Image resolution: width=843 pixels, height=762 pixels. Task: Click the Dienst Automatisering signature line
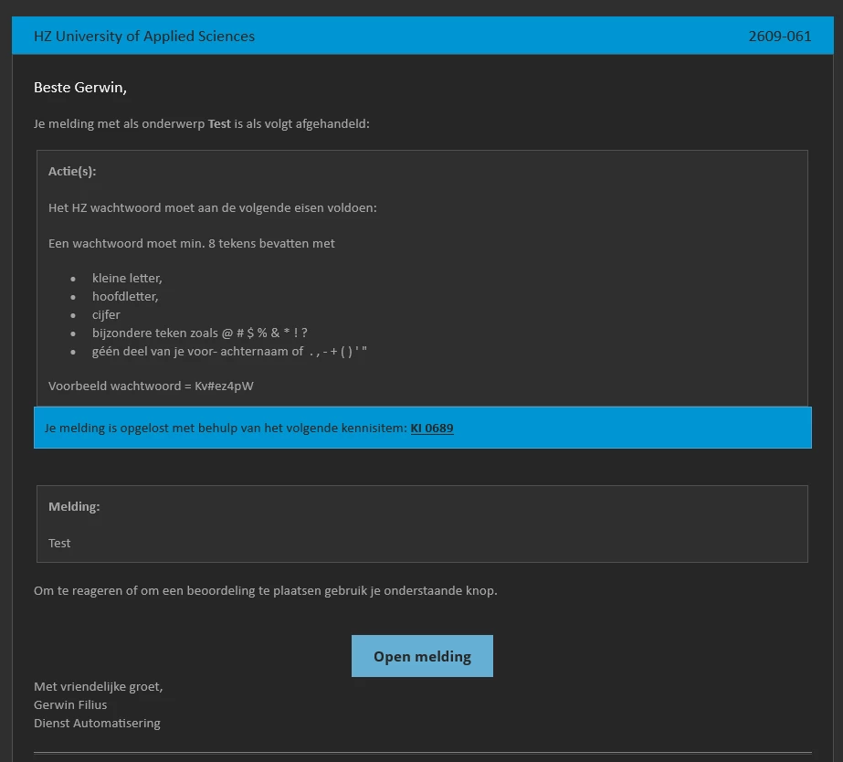pos(97,724)
